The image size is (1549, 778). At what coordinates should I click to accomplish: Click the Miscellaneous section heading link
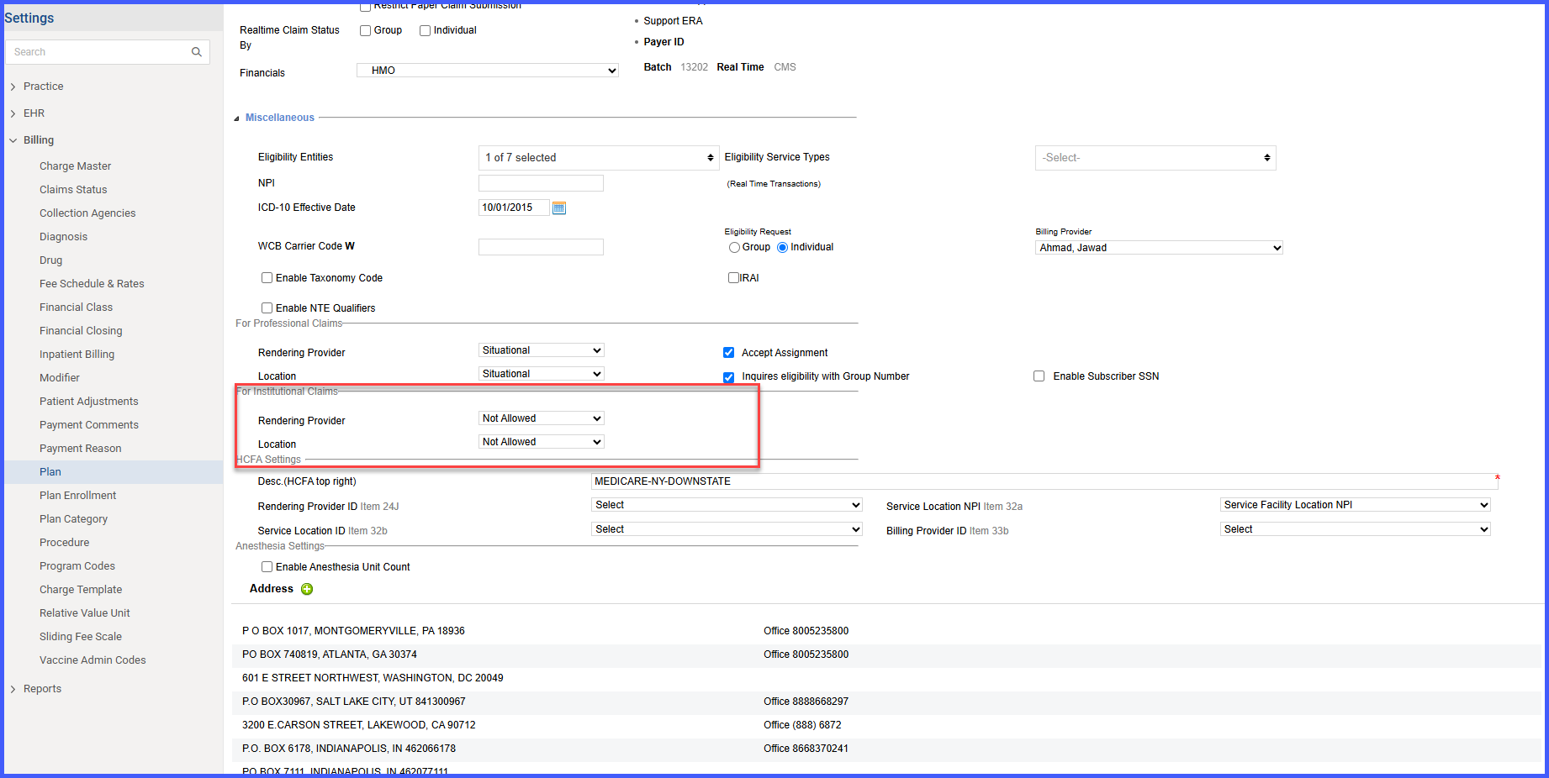pyautogui.click(x=280, y=118)
